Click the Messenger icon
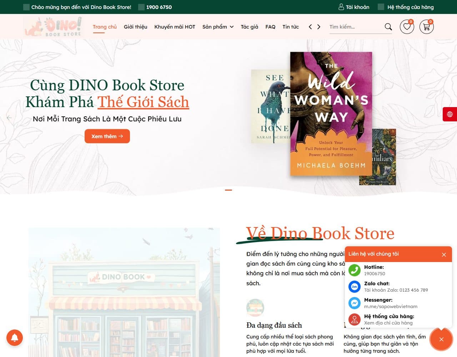457x357 pixels. coord(355,303)
